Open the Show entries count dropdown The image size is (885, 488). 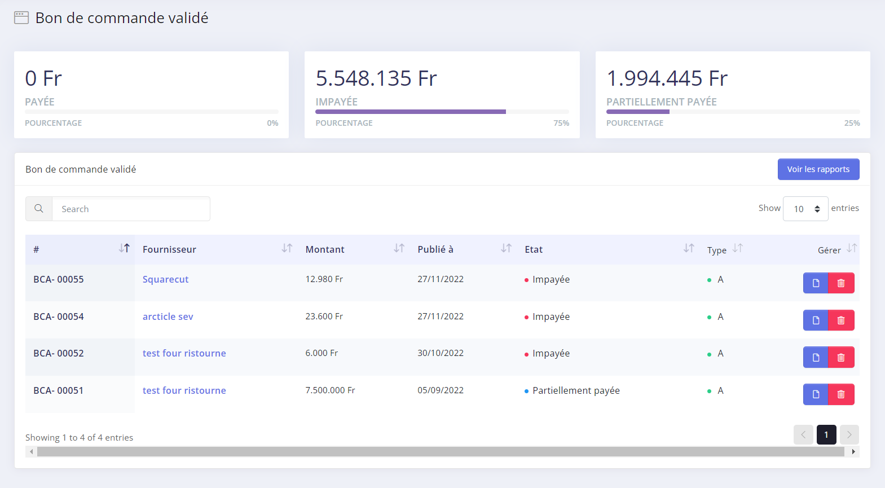tap(805, 209)
